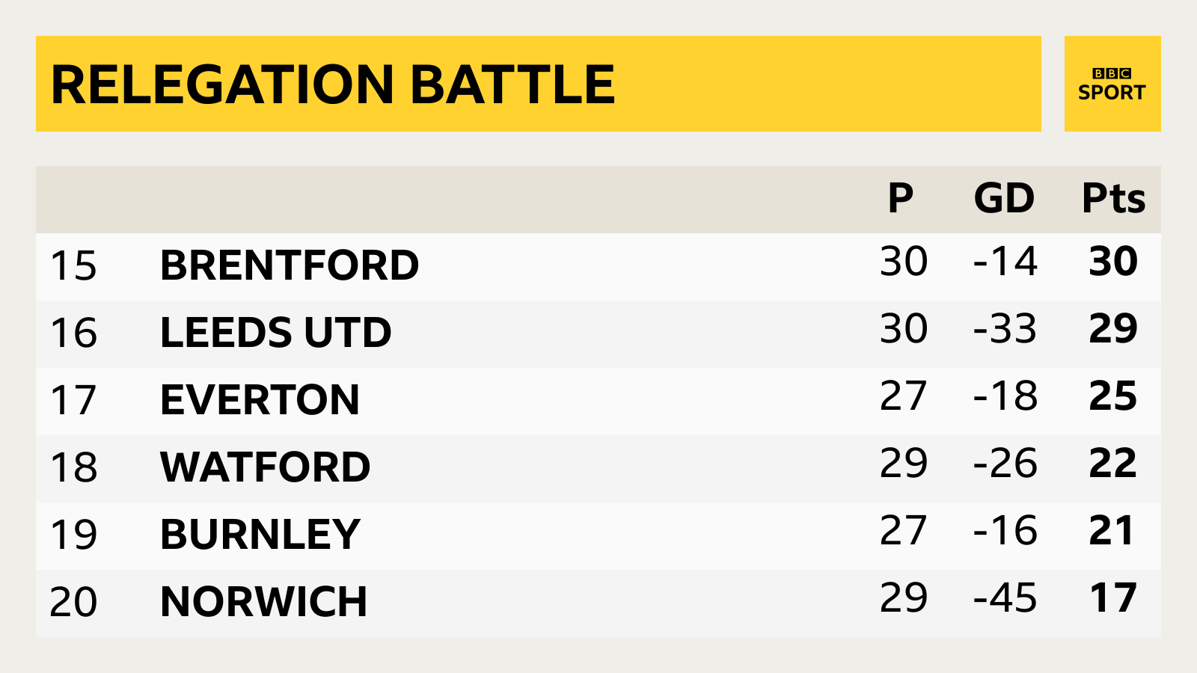Select the Burnley team name
This screenshot has width=1197, height=673.
260,535
